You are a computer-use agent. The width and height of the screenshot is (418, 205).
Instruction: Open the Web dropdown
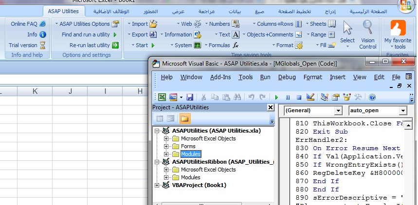[x=189, y=24]
